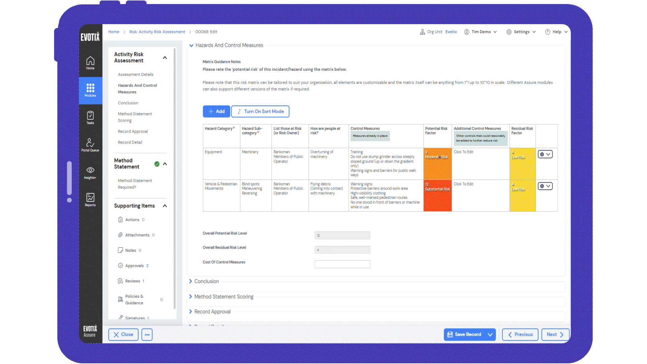The width and height of the screenshot is (647, 364).
Task: Click the ellipsis button beside Close
Action: click(147, 334)
